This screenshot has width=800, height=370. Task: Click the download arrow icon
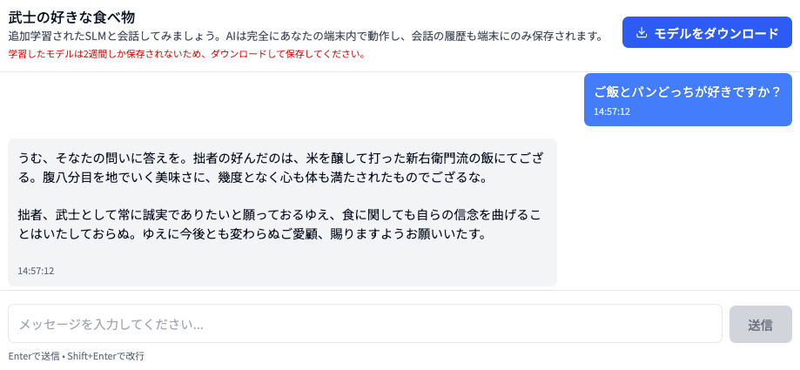[x=642, y=33]
